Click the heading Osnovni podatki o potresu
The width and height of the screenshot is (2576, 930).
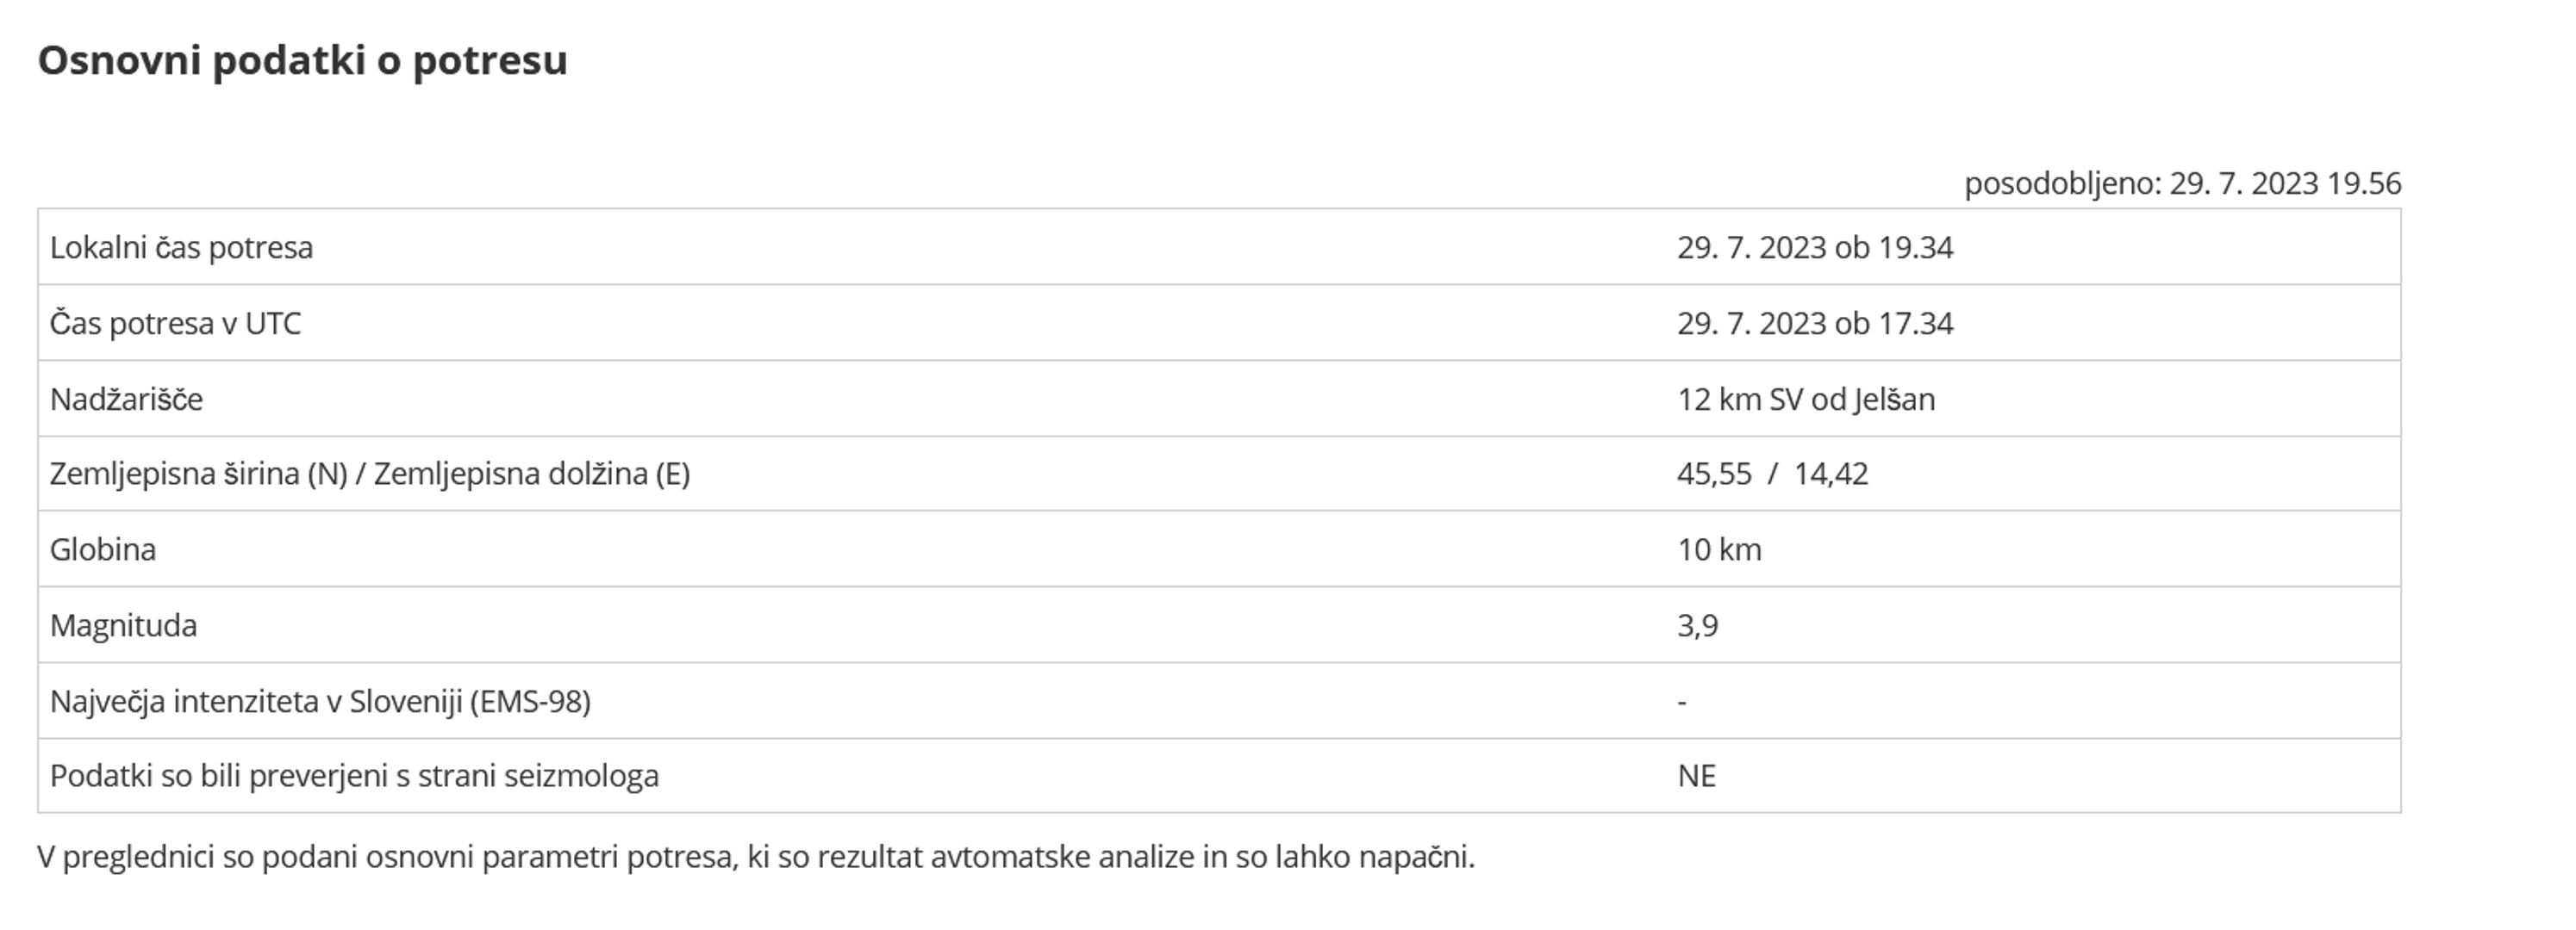pos(302,61)
